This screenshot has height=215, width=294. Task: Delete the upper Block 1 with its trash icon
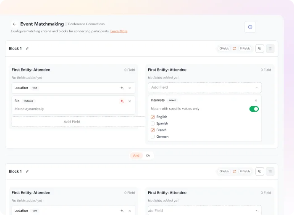coord(270,49)
